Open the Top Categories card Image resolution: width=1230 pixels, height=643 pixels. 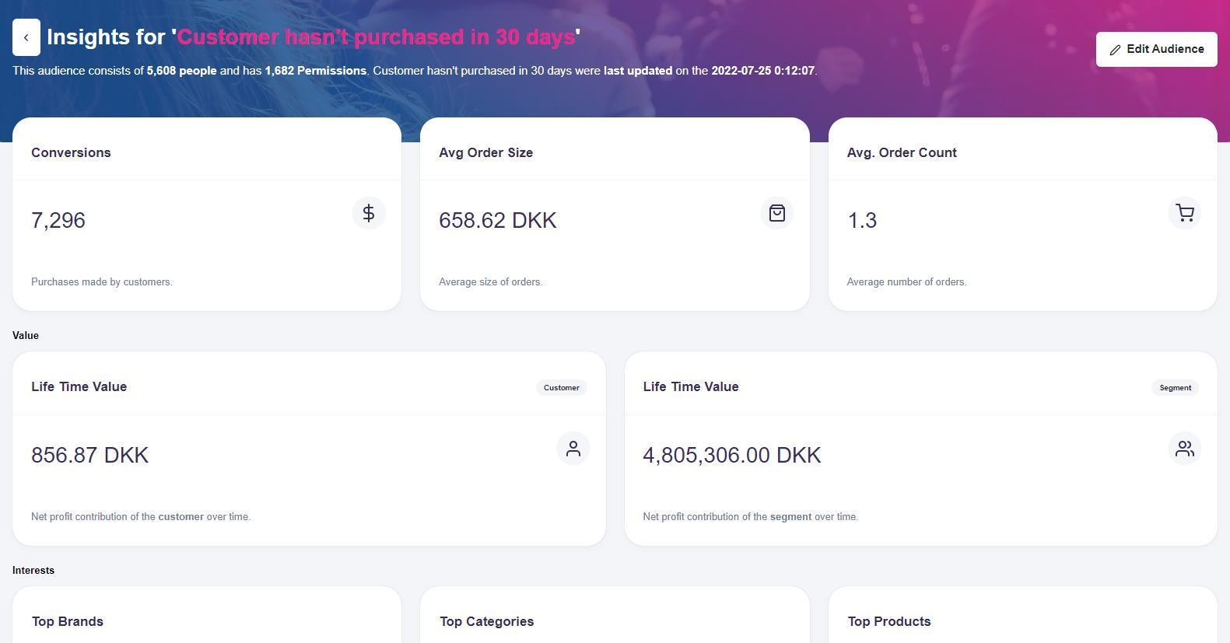click(x=486, y=621)
